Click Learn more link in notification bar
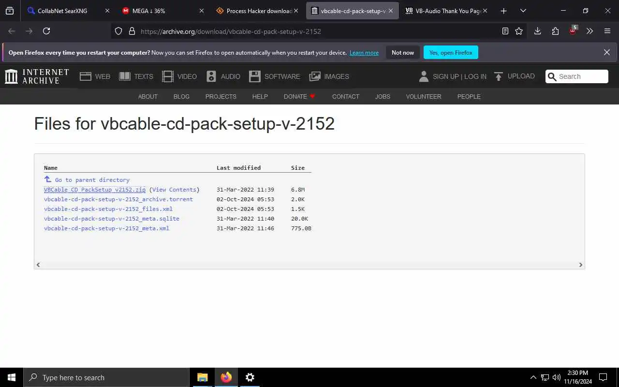619x387 pixels. [x=364, y=53]
